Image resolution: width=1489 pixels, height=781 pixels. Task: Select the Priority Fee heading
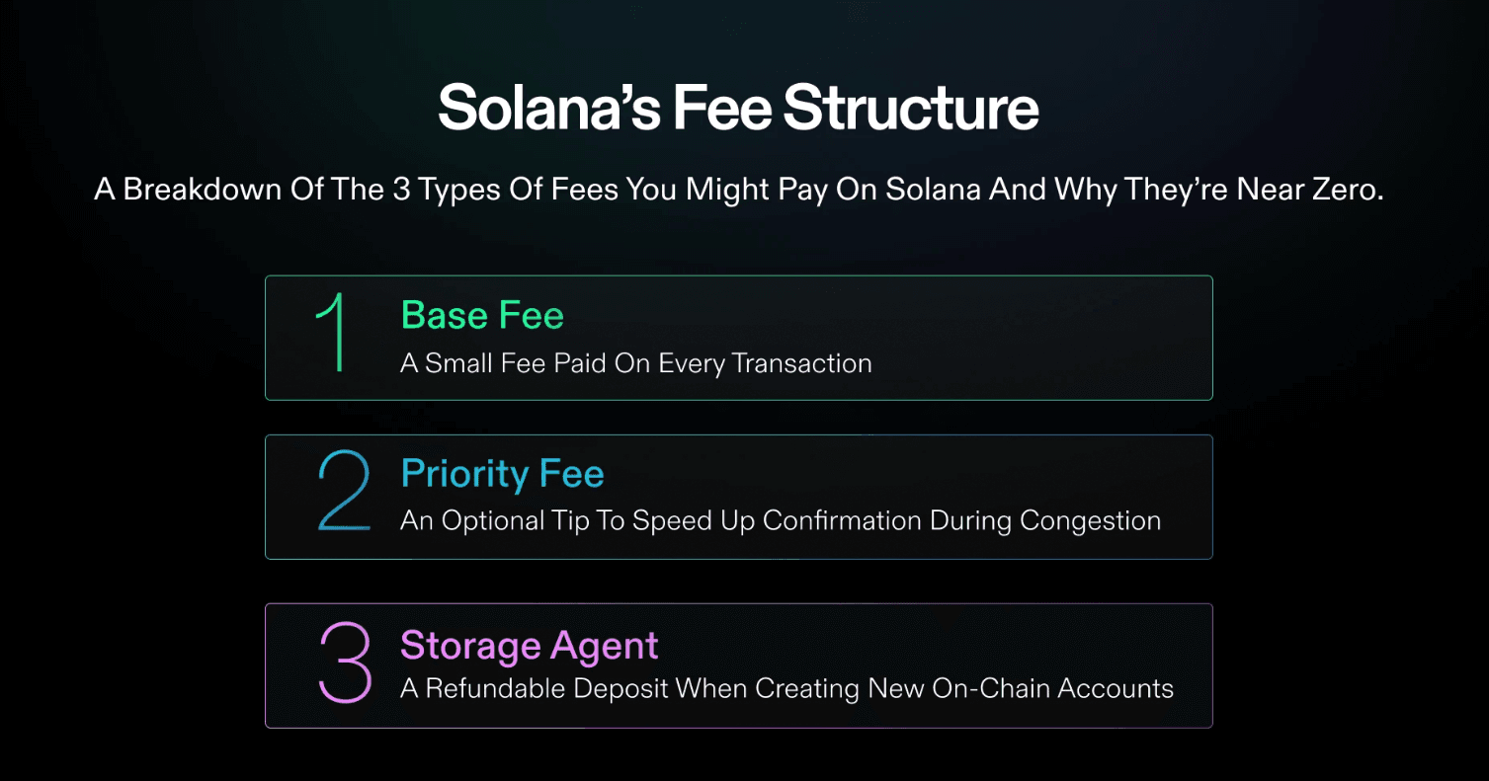502,474
